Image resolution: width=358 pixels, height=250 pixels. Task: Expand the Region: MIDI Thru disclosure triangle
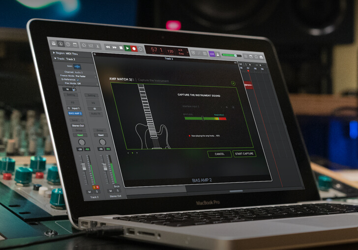pos(54,52)
